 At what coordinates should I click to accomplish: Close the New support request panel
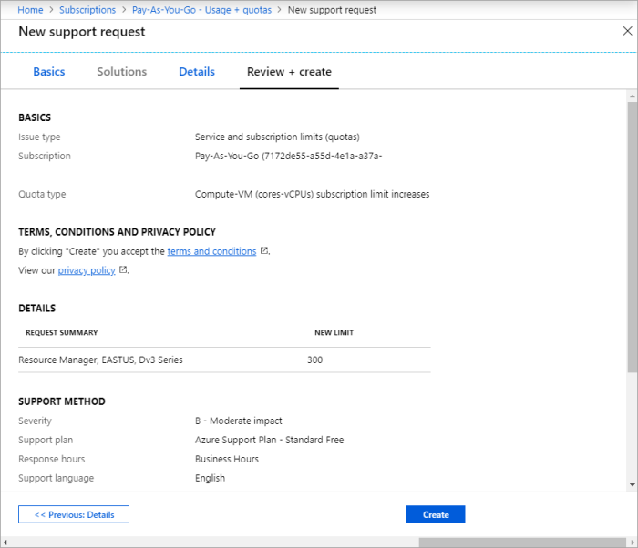626,31
